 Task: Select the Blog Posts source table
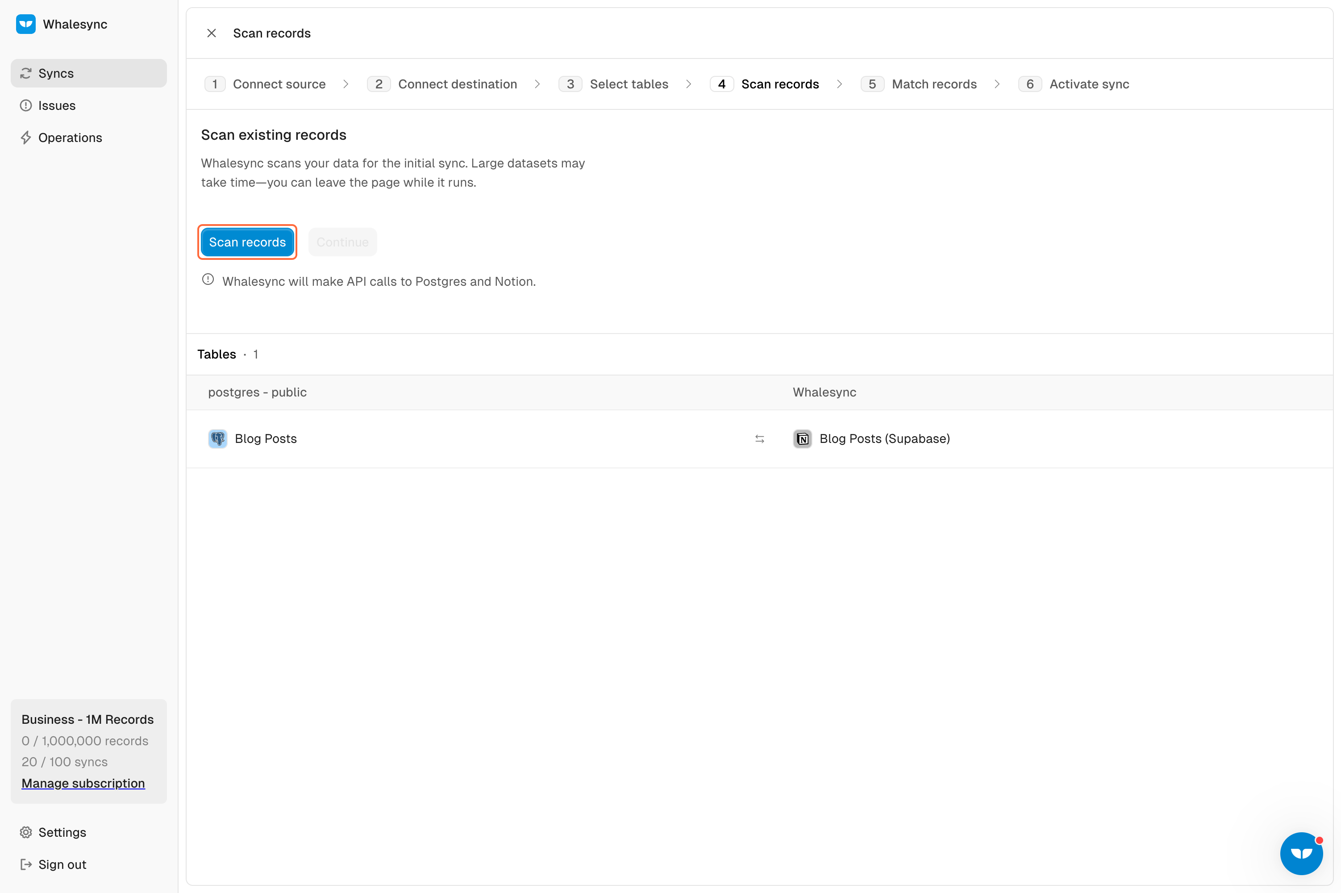(266, 438)
